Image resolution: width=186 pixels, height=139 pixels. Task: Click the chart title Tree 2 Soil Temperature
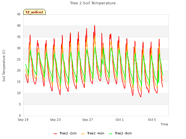(x=93, y=3)
